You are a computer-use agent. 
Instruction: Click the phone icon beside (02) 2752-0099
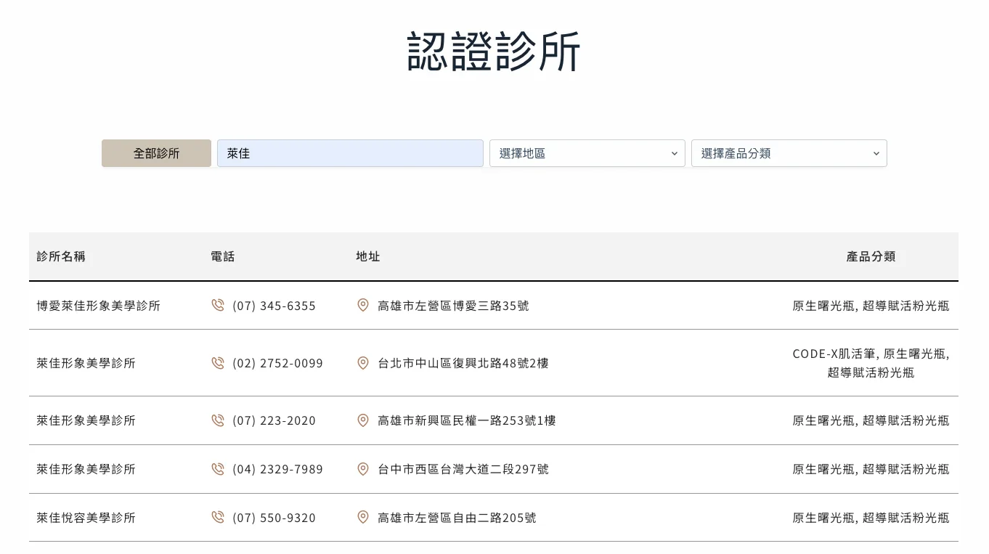tap(218, 363)
